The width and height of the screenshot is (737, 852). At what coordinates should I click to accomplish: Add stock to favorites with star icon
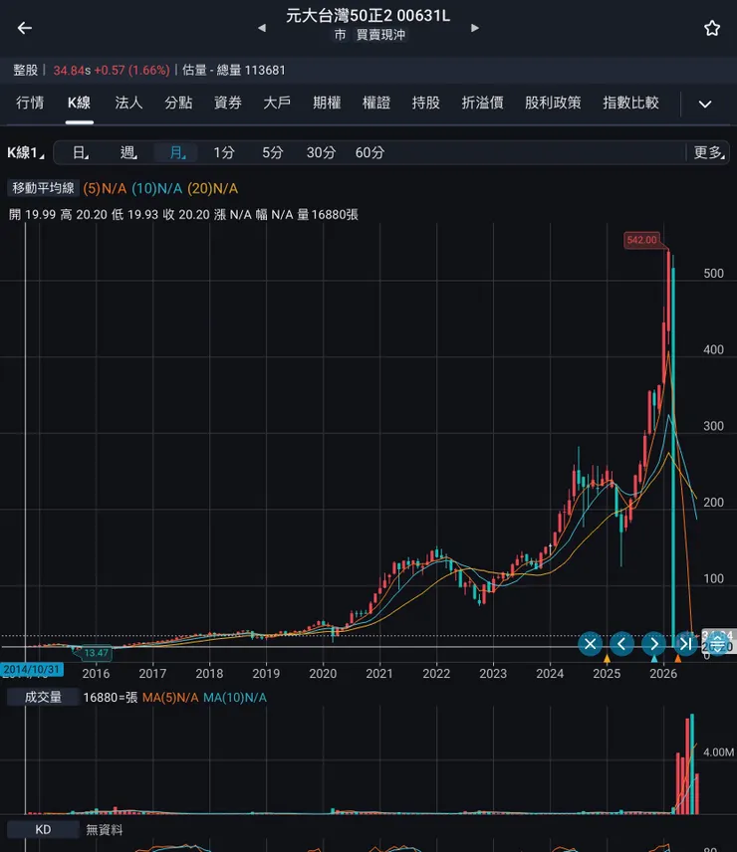(x=712, y=28)
